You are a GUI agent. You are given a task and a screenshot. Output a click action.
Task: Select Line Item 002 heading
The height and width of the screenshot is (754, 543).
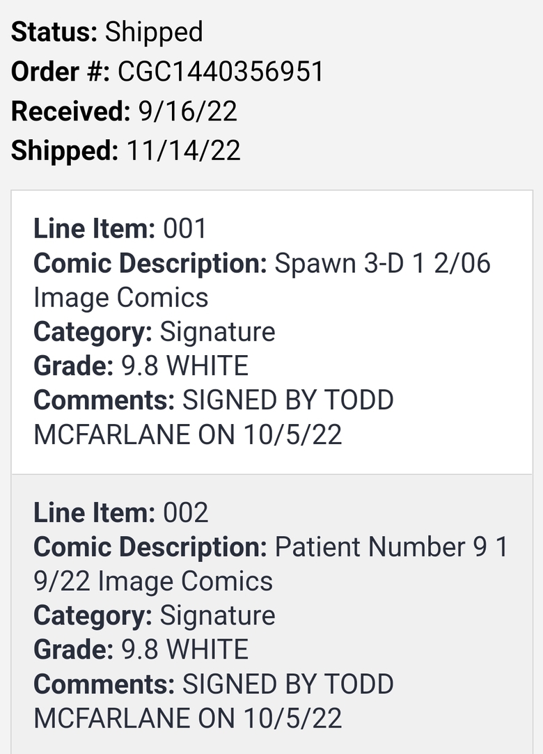click(120, 512)
